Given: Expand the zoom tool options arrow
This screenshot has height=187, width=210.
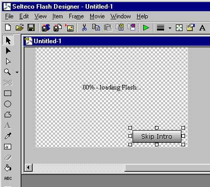Looking at the screenshot, I should tap(17, 72).
